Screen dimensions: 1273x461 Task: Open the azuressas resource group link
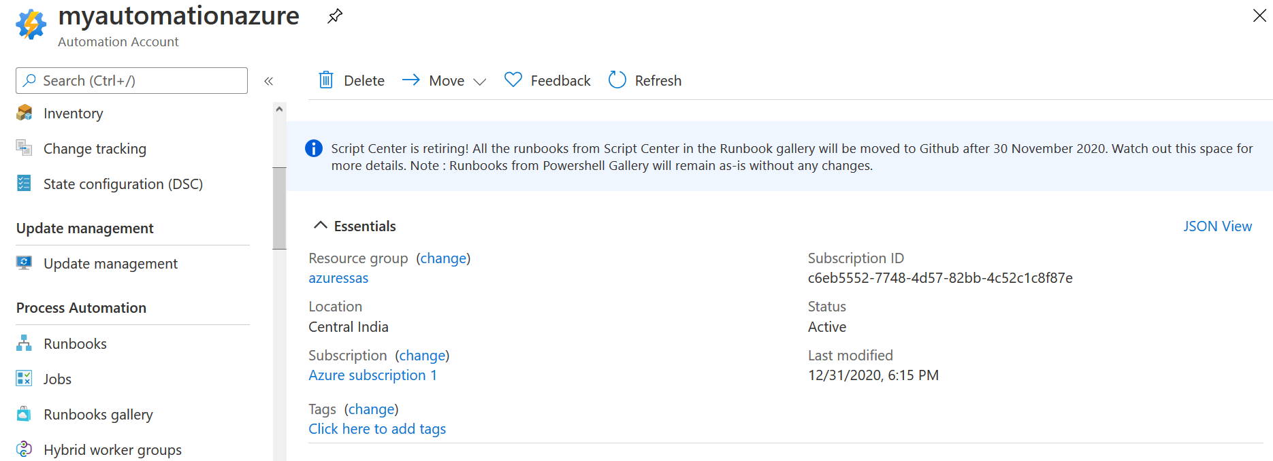[338, 278]
